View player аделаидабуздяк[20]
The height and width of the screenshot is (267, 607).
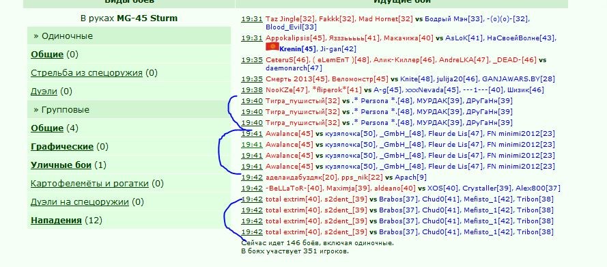pos(301,178)
